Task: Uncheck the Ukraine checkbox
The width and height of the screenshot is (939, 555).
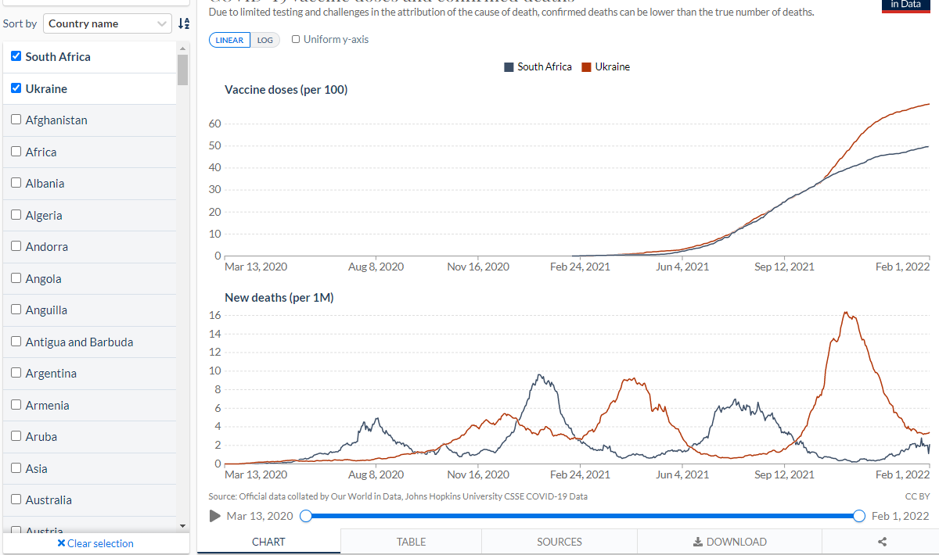Action: click(x=16, y=88)
